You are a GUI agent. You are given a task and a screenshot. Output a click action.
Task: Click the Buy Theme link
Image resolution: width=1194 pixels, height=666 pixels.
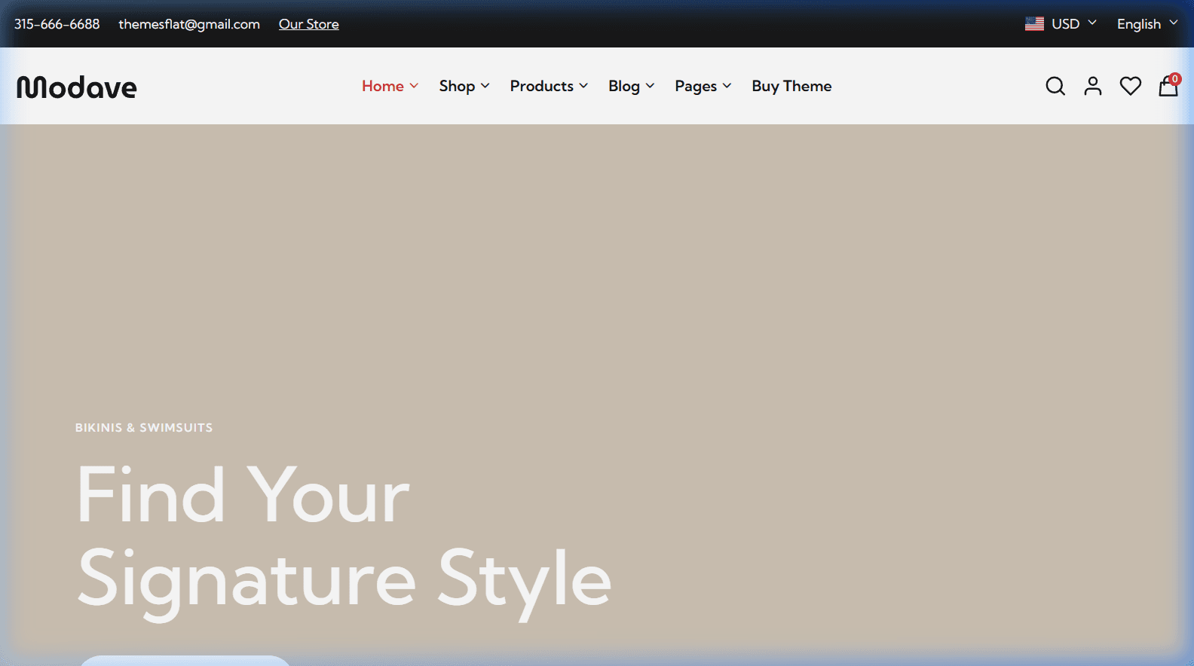pos(791,86)
